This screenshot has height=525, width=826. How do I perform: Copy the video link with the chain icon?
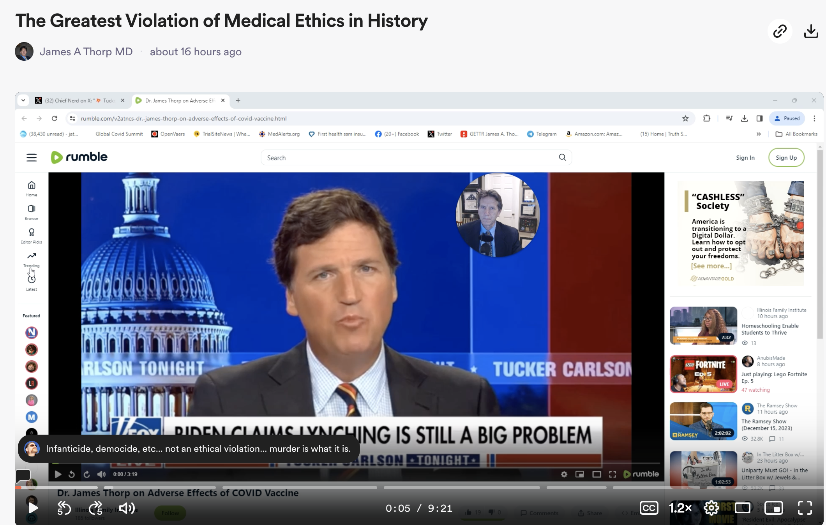click(780, 31)
